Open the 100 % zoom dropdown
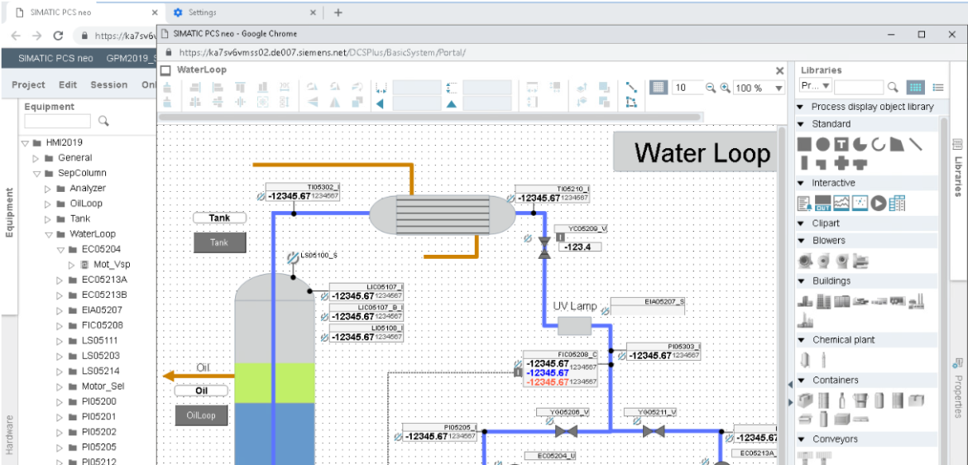968x465 pixels. coord(779,89)
